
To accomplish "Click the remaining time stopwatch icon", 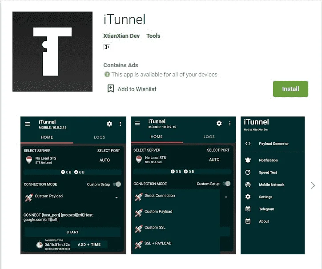I will point(40,245).
